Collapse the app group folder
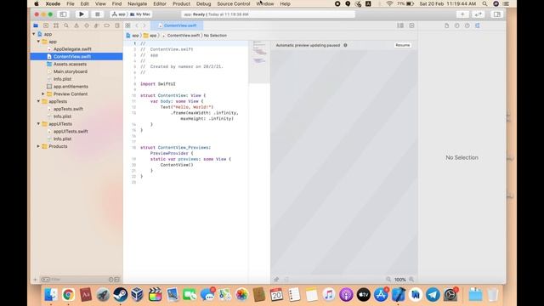 (x=38, y=42)
